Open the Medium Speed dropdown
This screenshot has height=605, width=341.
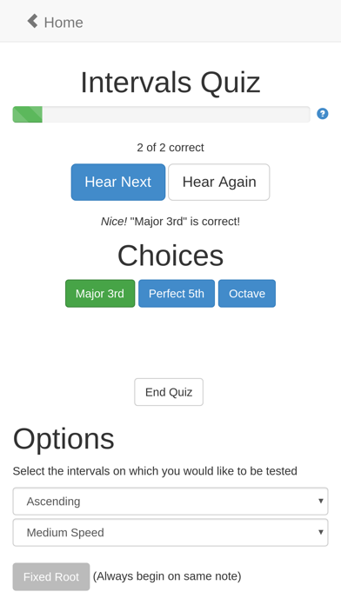pos(170,533)
